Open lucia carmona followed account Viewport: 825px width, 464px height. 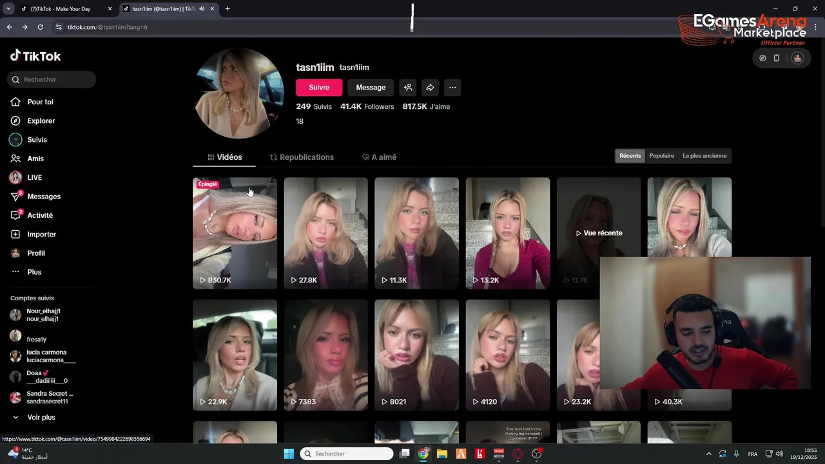[x=42, y=356]
